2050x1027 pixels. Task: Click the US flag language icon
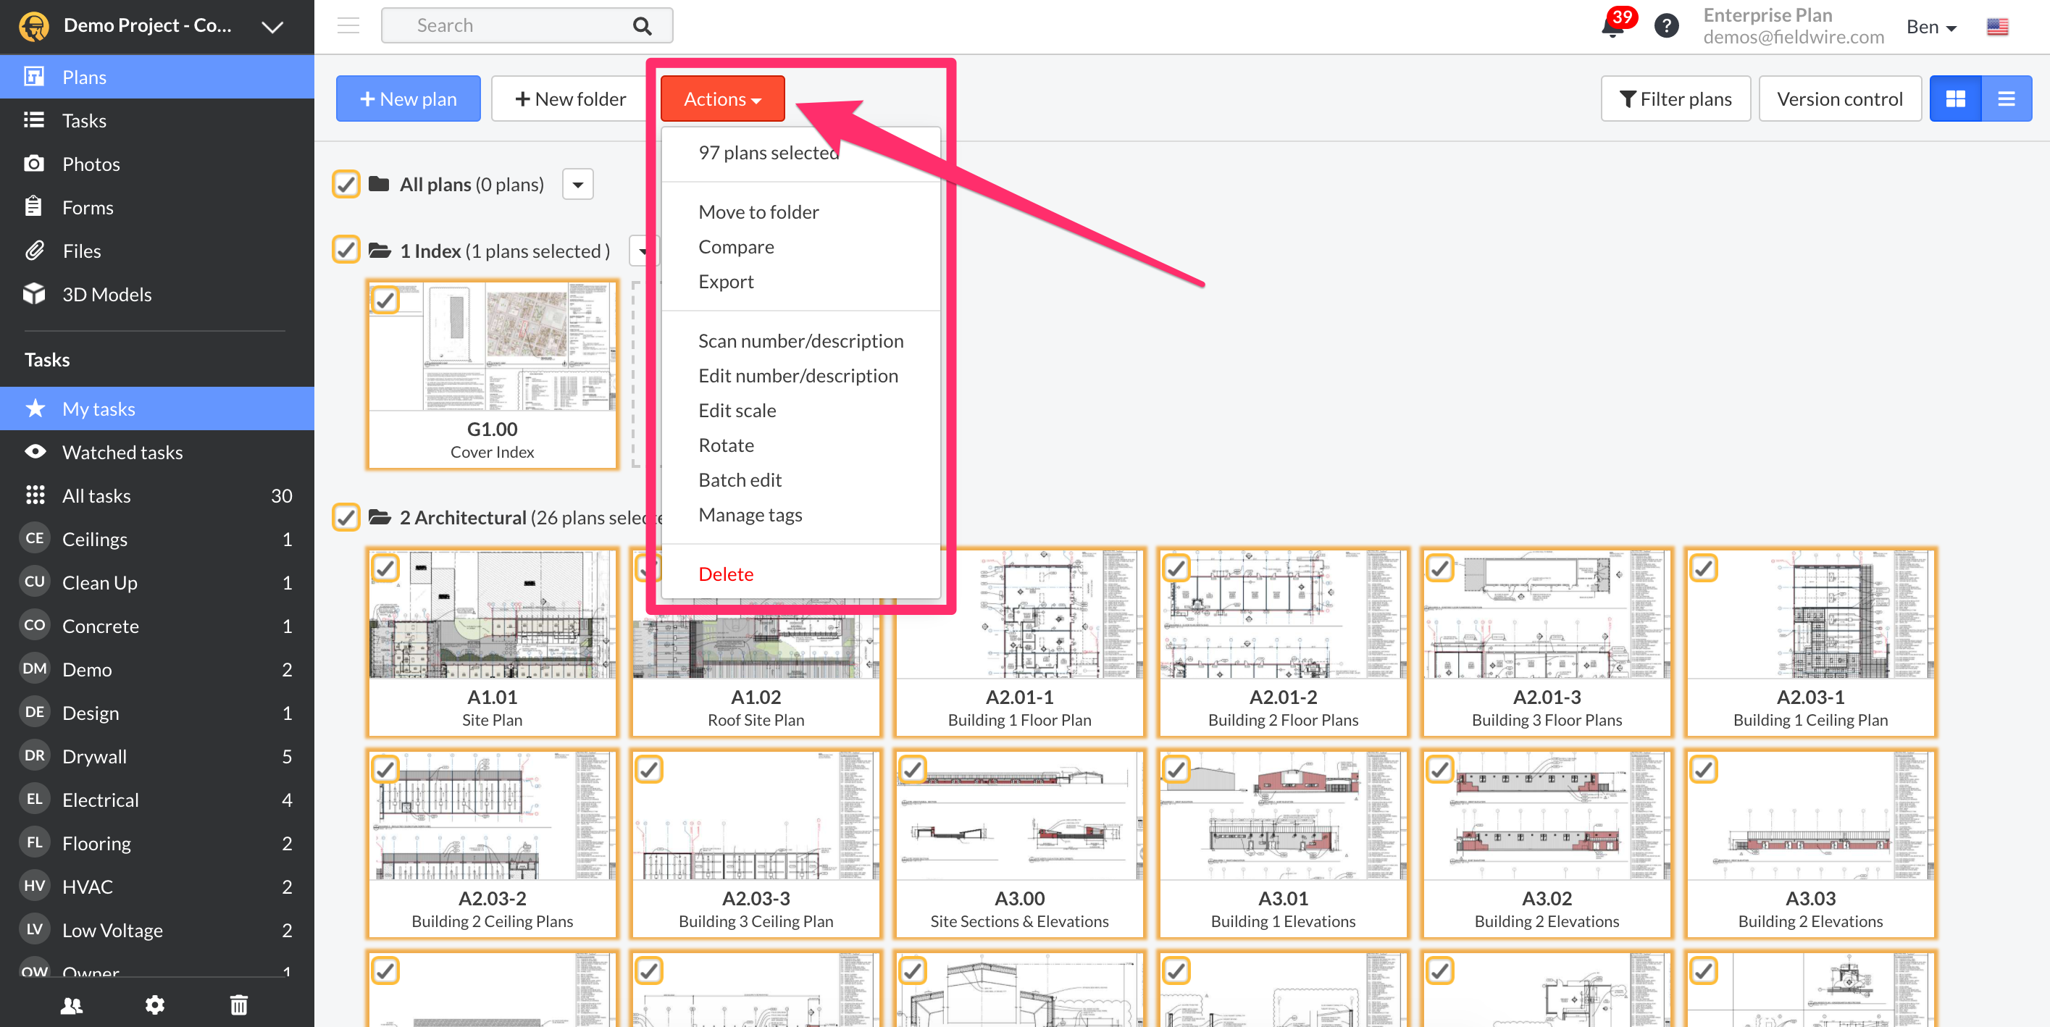tap(1996, 27)
